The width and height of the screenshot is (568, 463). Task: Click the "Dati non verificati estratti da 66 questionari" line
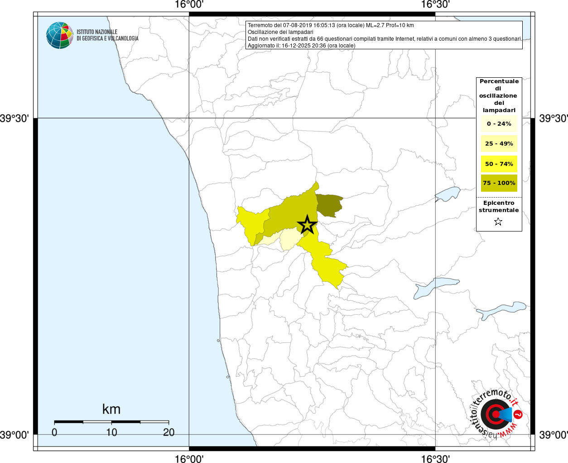[x=385, y=39]
